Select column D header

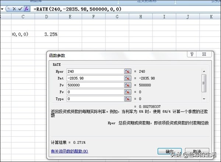(46, 17)
